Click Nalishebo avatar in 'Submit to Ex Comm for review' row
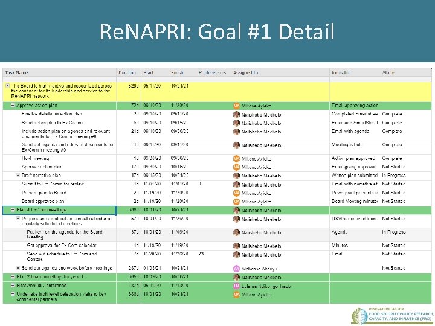Screen dimensions: 435x326 click(x=236, y=185)
